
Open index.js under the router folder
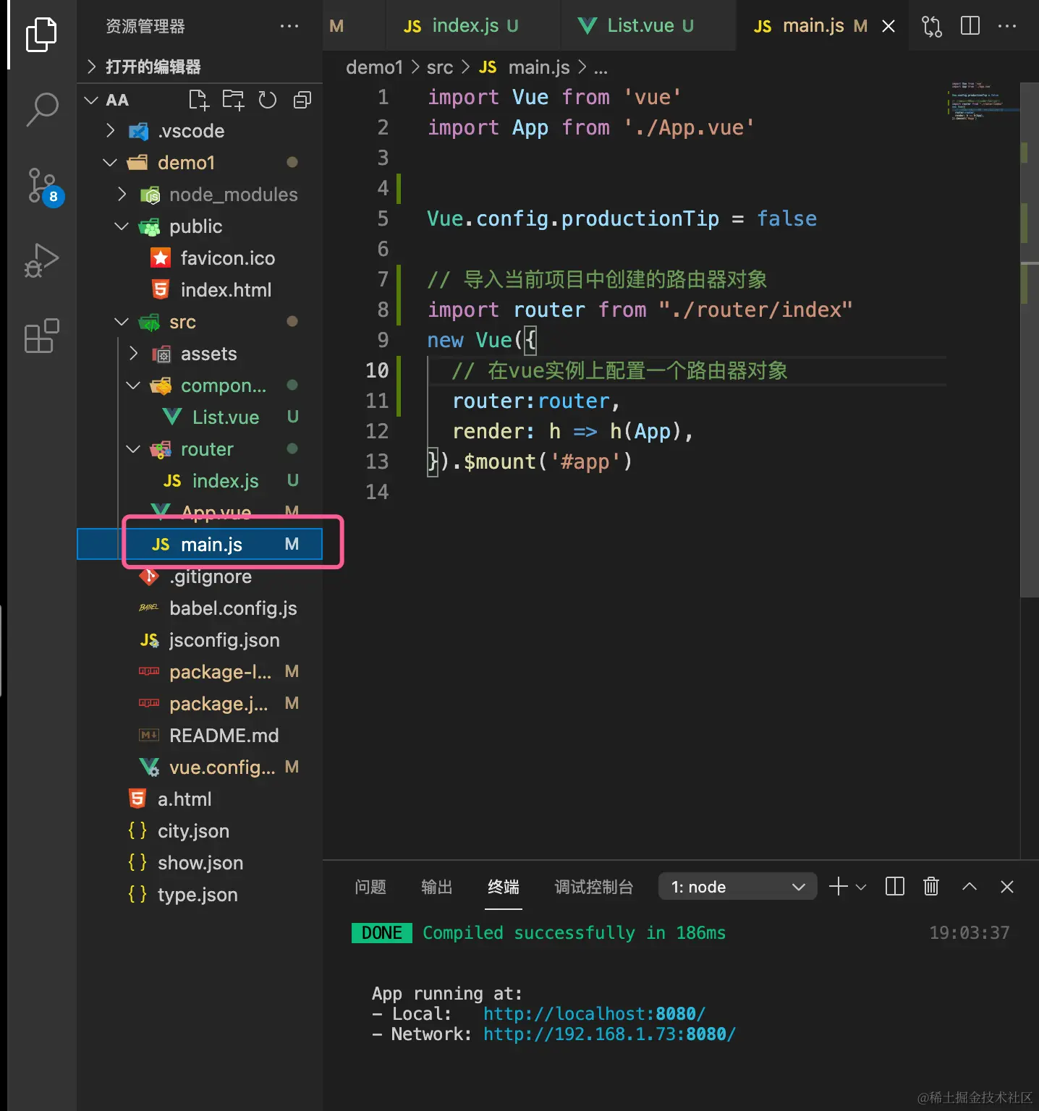pyautogui.click(x=200, y=481)
